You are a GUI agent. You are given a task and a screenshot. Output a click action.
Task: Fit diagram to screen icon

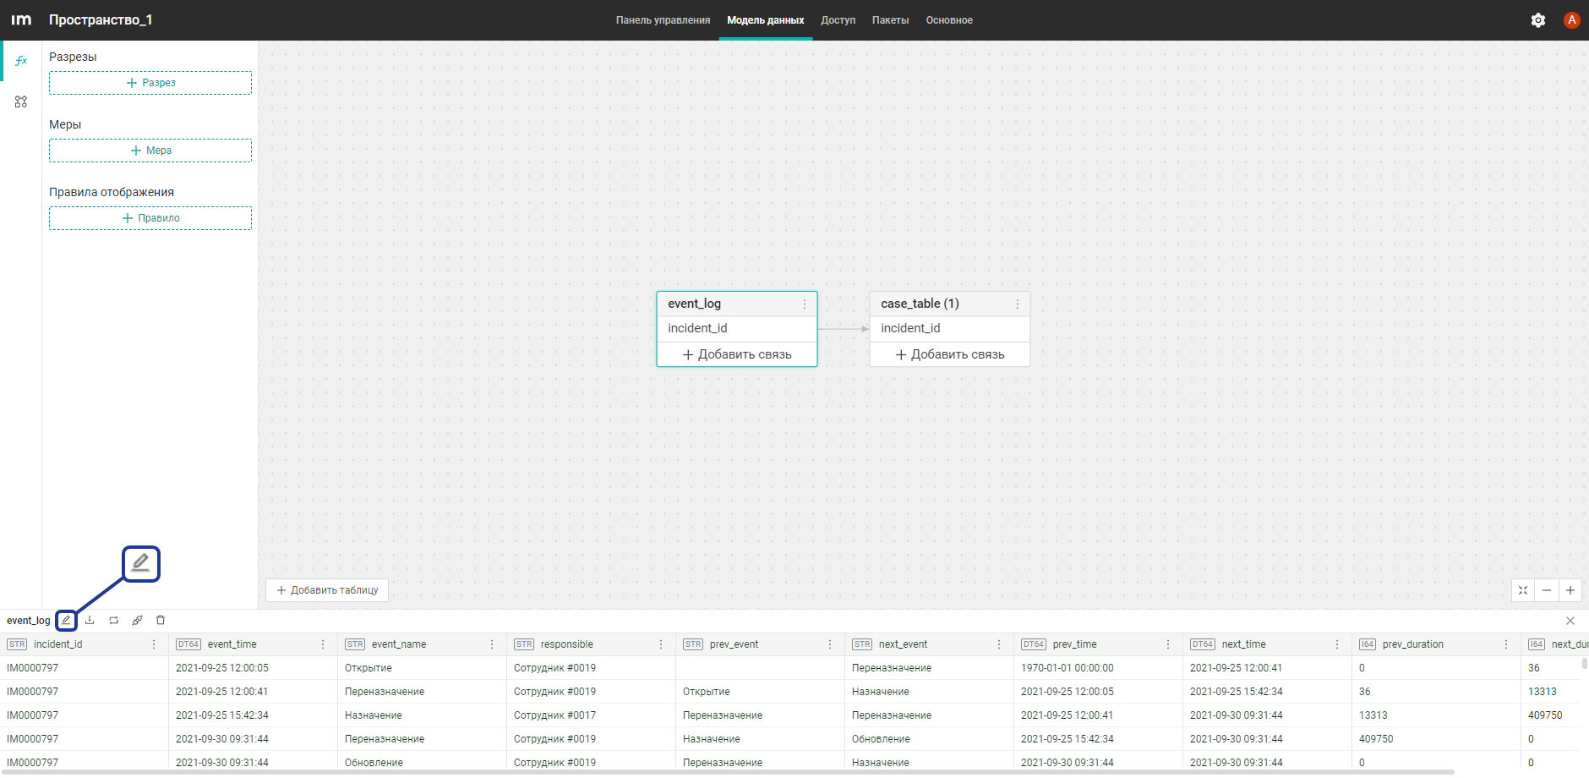coord(1523,590)
